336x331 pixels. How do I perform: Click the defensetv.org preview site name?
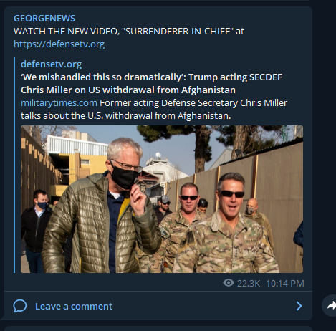pyautogui.click(x=51, y=64)
